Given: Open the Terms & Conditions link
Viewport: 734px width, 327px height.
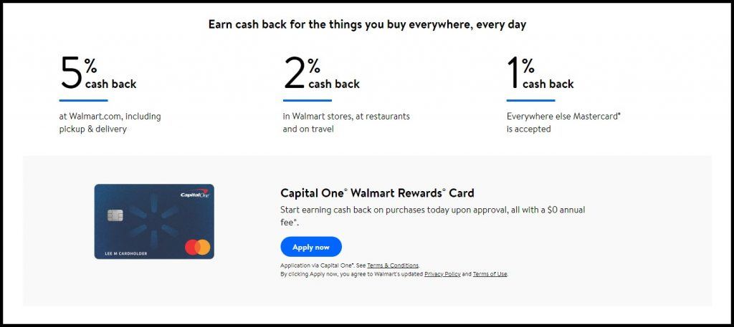Looking at the screenshot, I should coord(393,265).
